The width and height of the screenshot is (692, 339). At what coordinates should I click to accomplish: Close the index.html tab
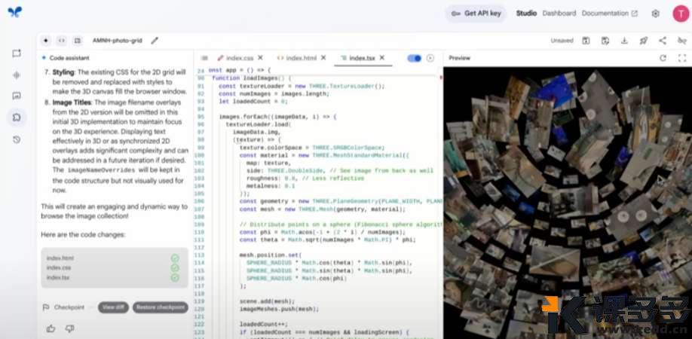(323, 58)
